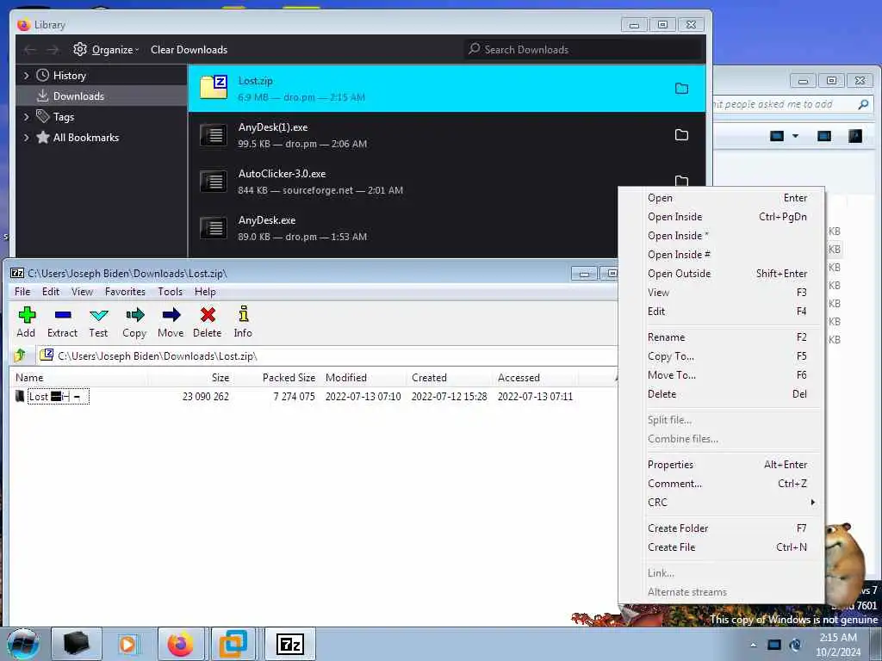
Task: Expand the All Bookmarks tree node
Action: point(26,137)
